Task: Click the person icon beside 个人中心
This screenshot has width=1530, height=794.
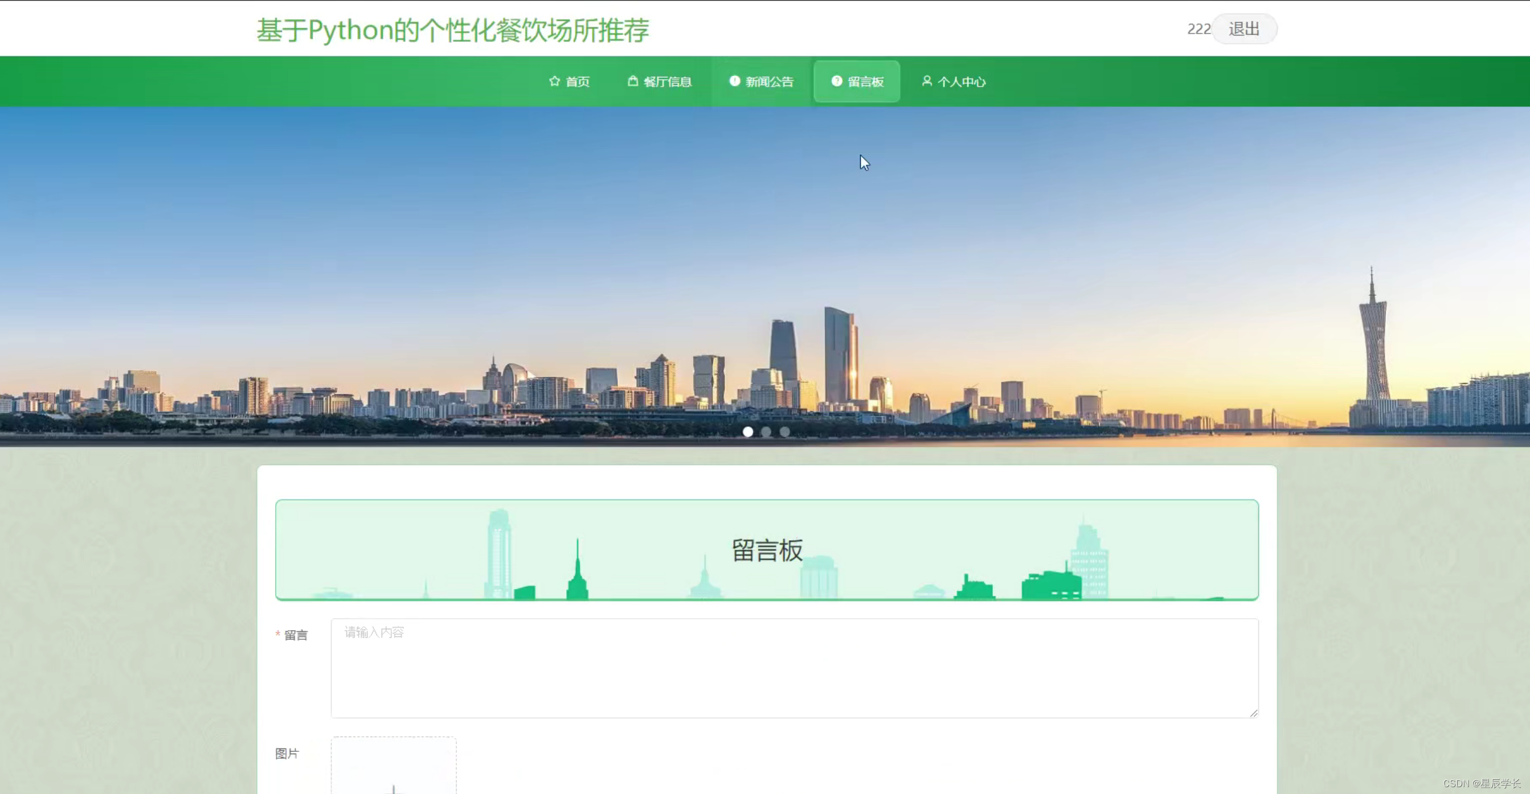Action: click(x=927, y=81)
